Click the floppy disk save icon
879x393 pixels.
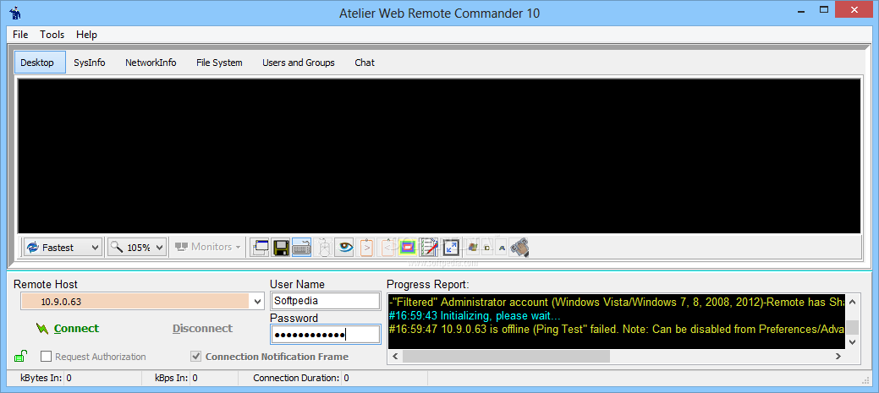coord(281,247)
